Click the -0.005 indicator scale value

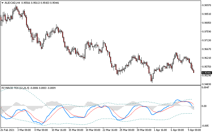tap(206, 126)
